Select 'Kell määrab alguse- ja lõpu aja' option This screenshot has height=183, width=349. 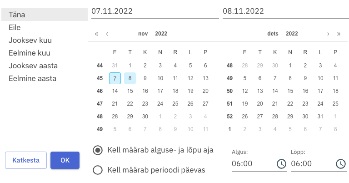pos(97,150)
